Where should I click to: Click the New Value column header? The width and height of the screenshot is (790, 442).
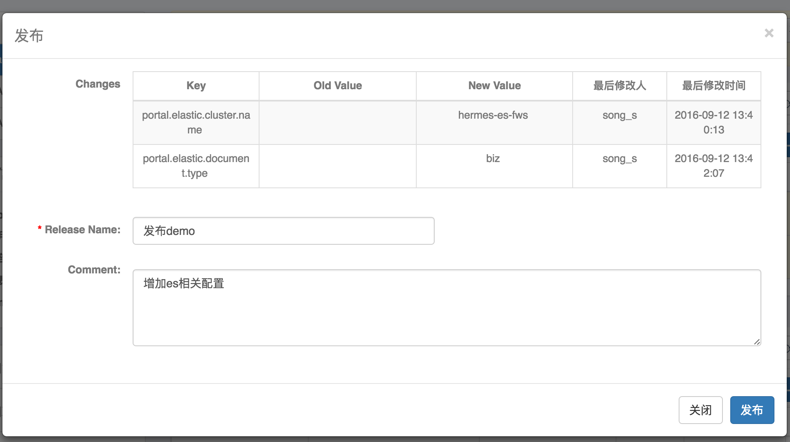tap(494, 86)
